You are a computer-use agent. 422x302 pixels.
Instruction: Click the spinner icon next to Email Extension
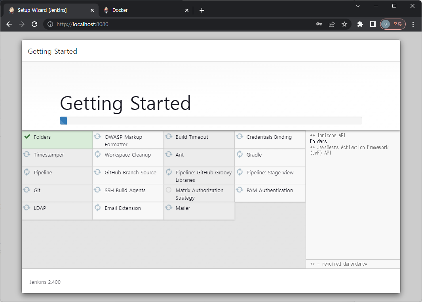(97, 208)
